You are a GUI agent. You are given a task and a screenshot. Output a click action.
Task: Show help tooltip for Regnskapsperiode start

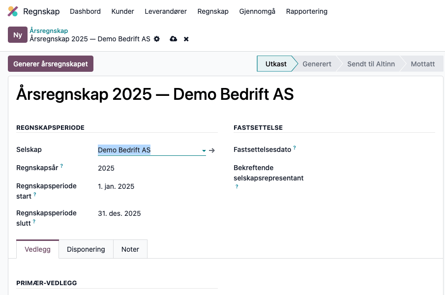coord(35,194)
